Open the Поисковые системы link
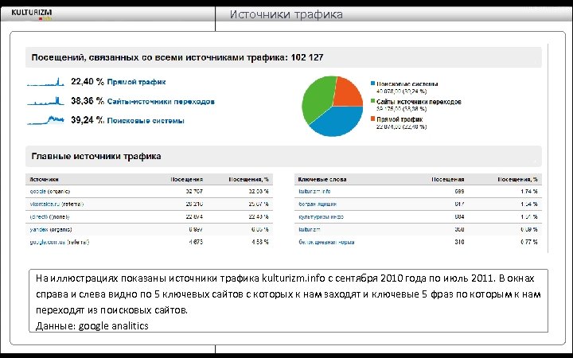 (x=146, y=121)
